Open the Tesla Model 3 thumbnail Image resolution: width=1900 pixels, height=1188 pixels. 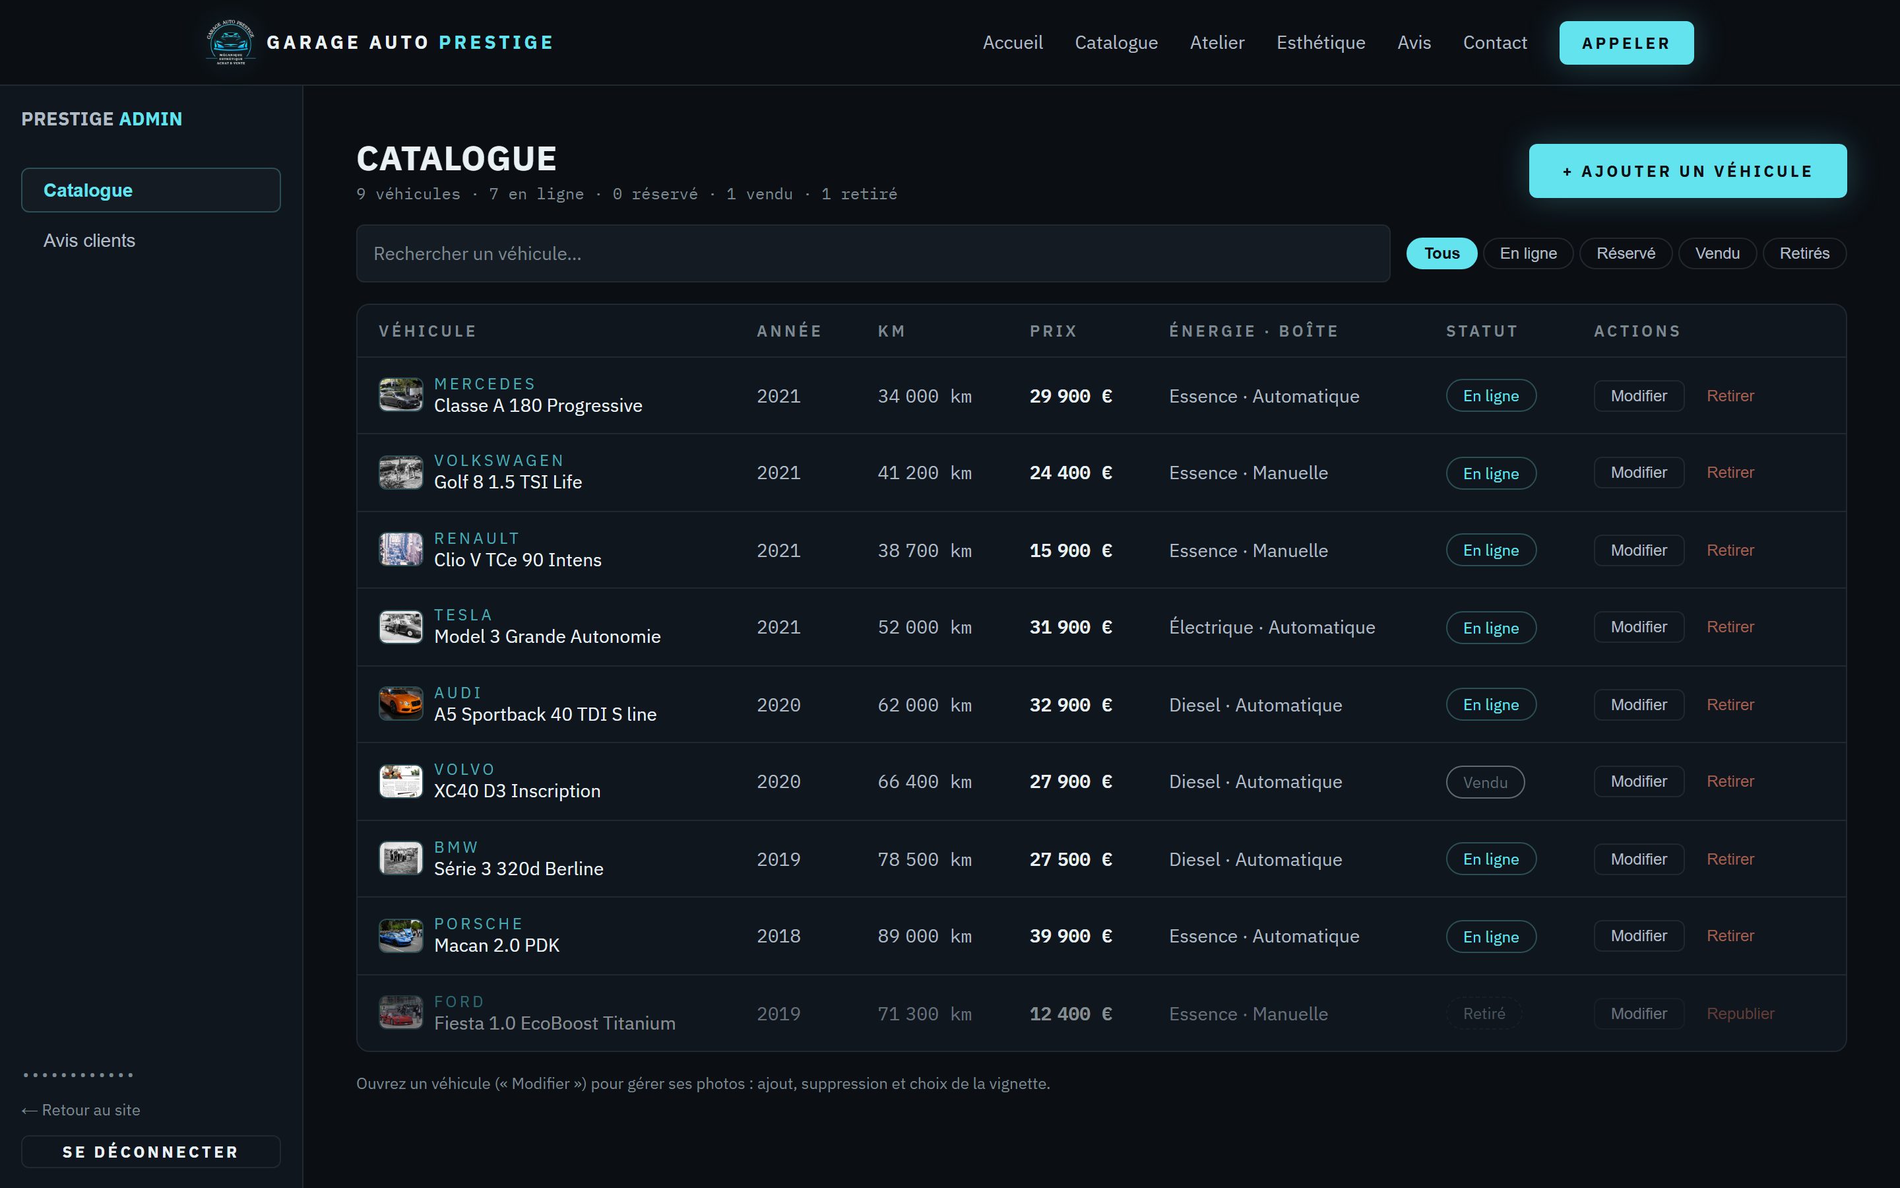[400, 627]
